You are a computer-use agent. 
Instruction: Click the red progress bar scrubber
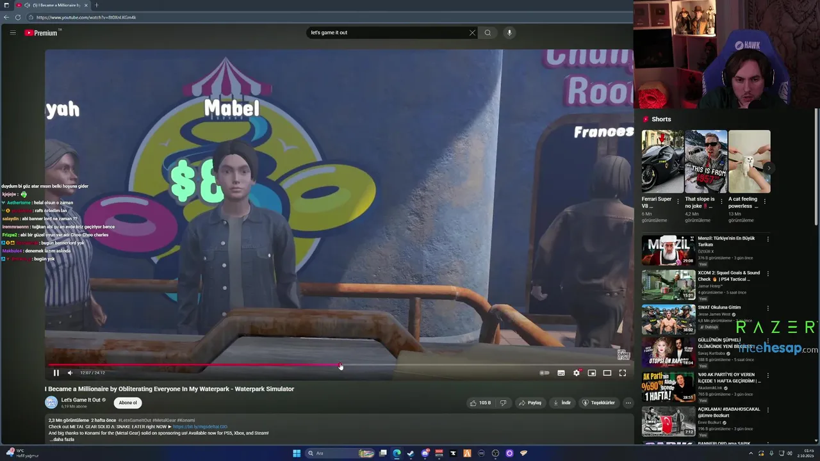click(340, 366)
